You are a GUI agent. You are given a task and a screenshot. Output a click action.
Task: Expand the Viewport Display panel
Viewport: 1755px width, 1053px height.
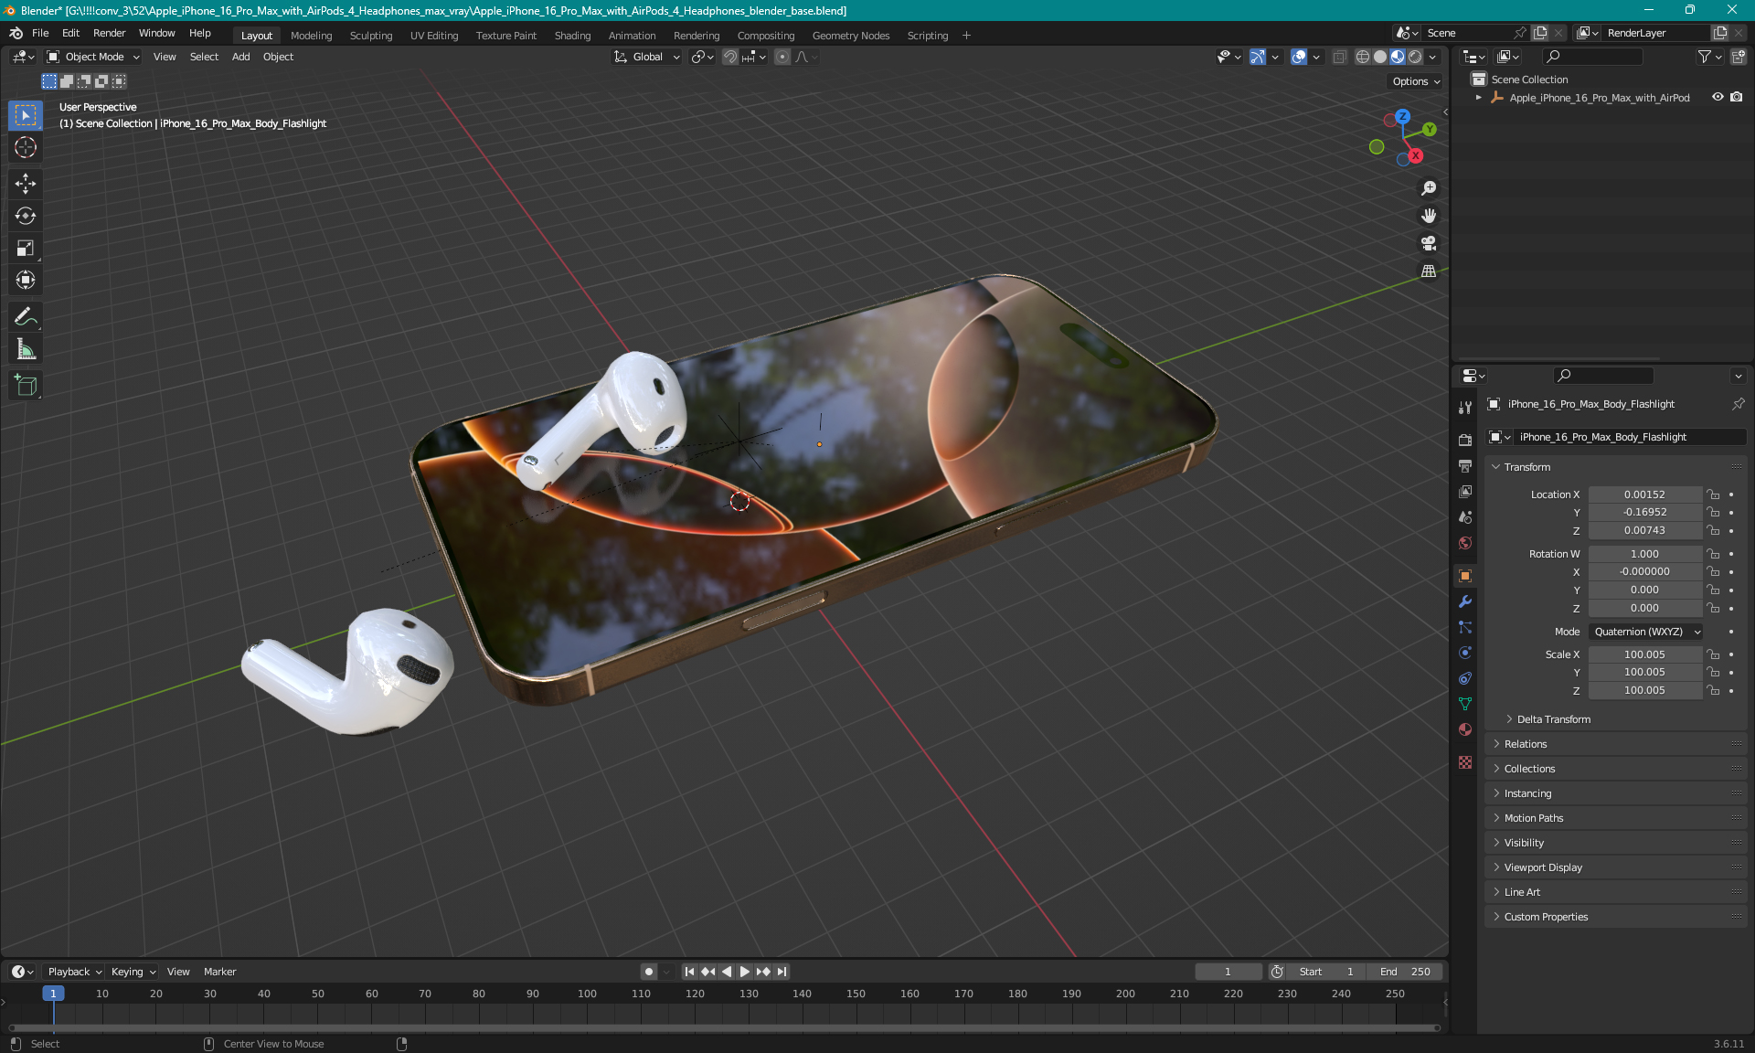coord(1543,867)
